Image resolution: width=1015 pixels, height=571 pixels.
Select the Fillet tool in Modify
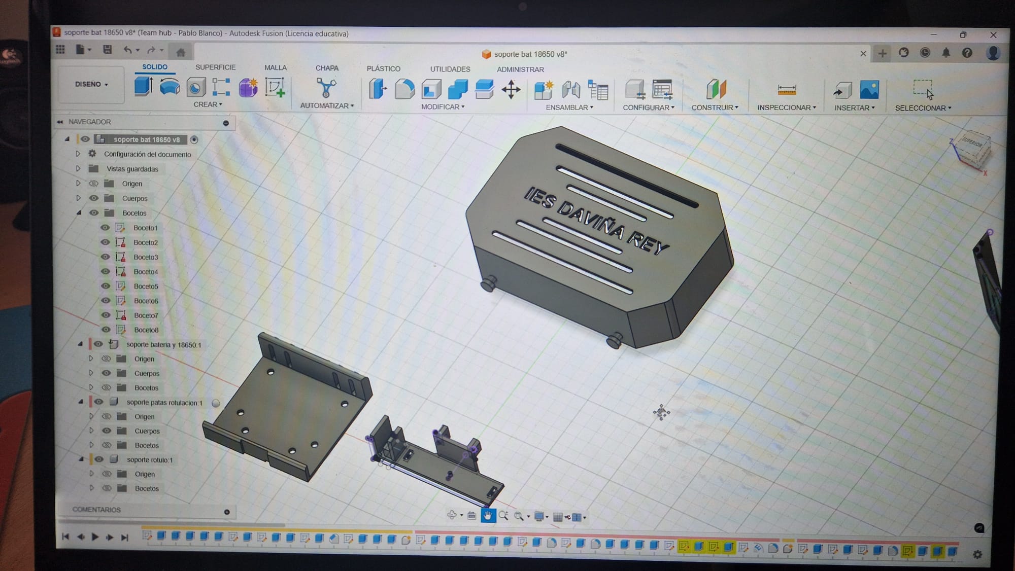point(404,89)
